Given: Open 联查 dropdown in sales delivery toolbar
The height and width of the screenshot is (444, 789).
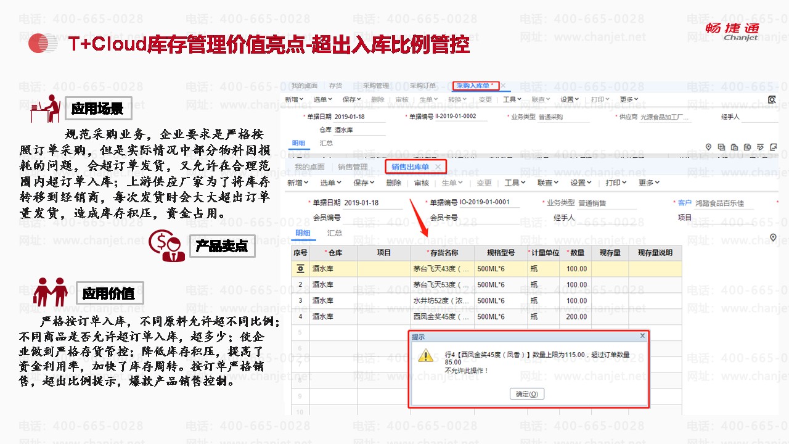Looking at the screenshot, I should click(549, 183).
